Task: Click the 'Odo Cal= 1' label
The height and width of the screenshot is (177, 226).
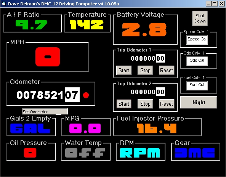Action: (194, 53)
